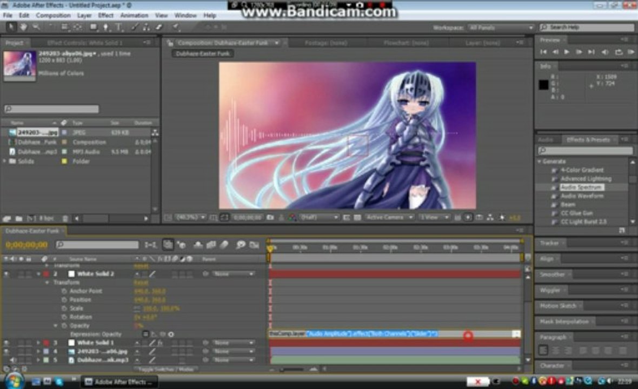Screen dimensions: 638x389
Task: Click new folder icon in Project panel
Action: pos(19,219)
